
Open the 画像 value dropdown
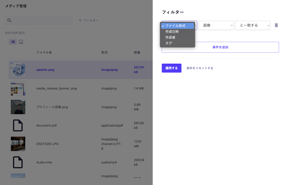click(216, 25)
